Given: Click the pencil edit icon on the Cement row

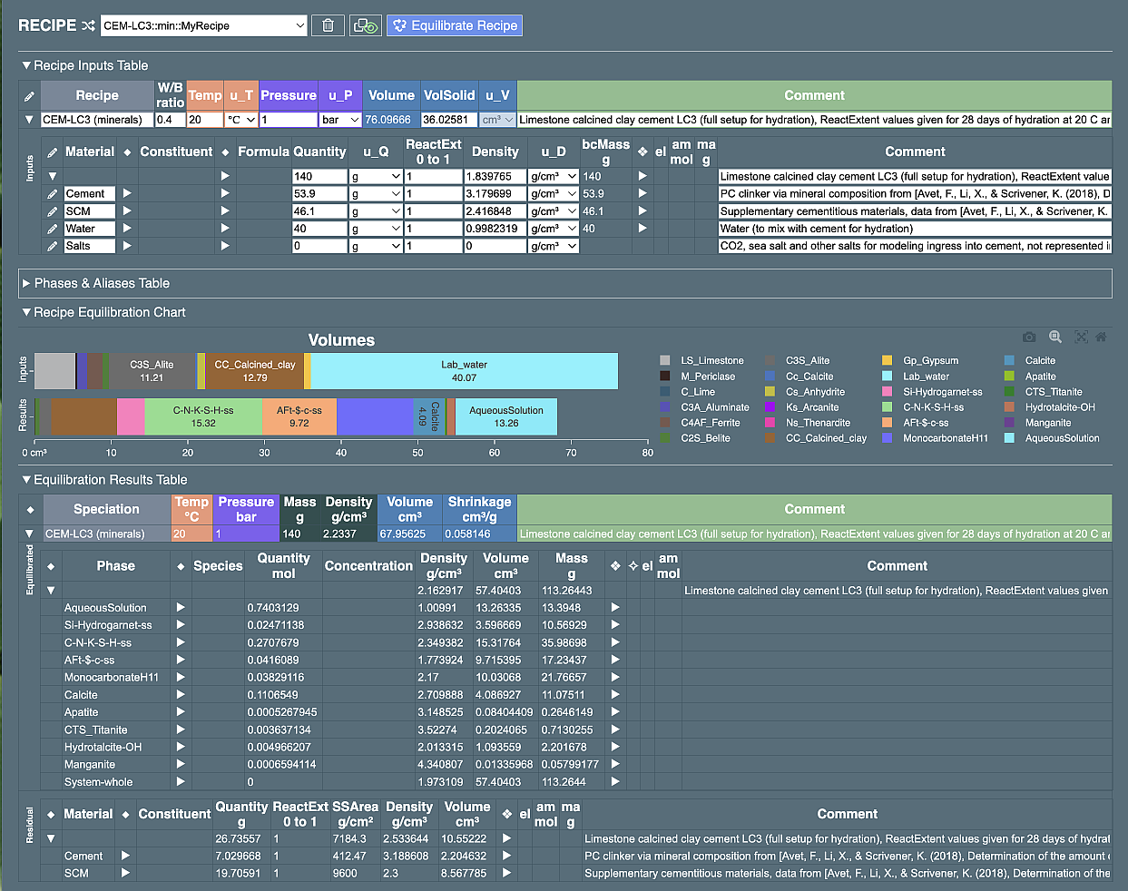Looking at the screenshot, I should (52, 192).
